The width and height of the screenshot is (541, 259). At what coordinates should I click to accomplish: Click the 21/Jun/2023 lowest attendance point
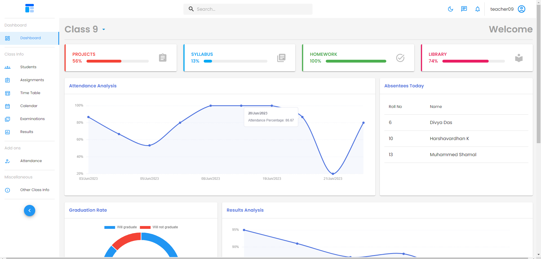click(x=333, y=174)
